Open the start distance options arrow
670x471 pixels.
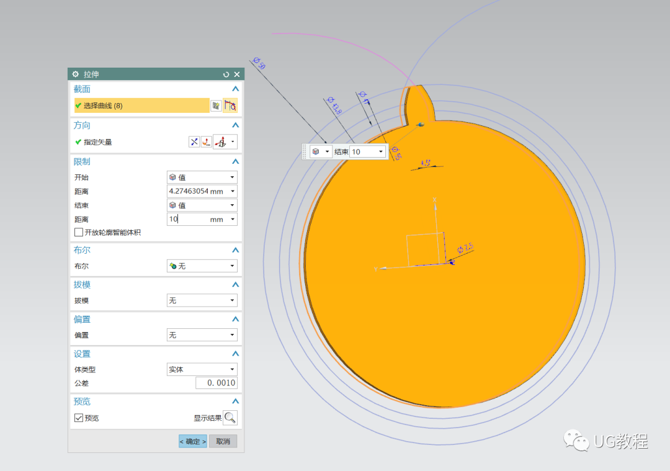tap(233, 191)
